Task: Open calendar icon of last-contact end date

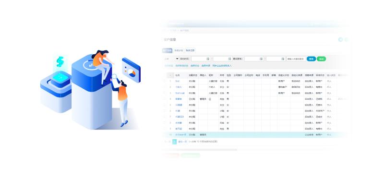Action: (x=283, y=59)
